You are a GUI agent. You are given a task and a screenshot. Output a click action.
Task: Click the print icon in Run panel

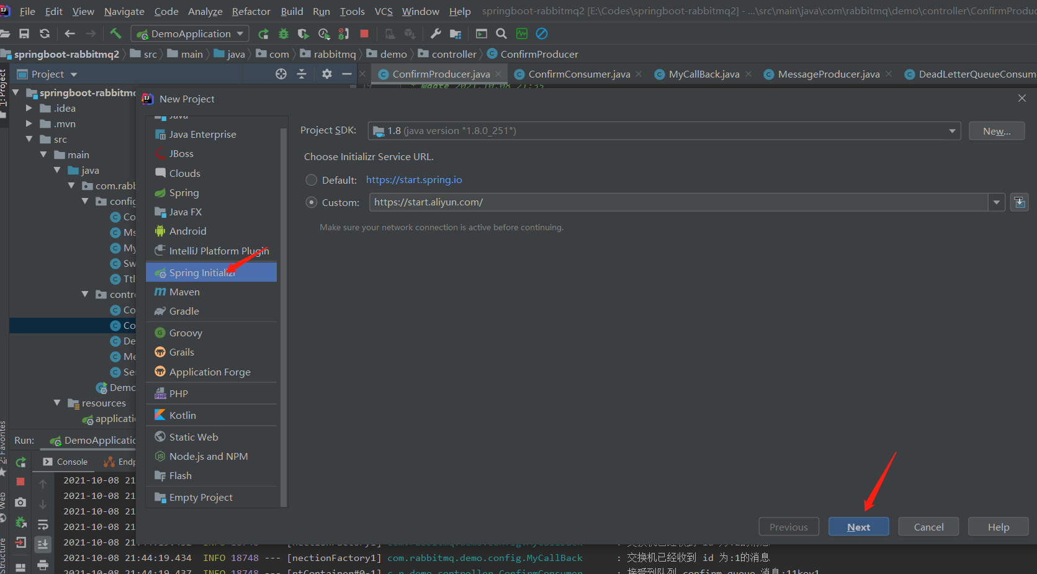[43, 565]
